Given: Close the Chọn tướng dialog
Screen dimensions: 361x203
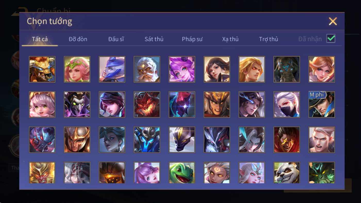Looking at the screenshot, I should 333,21.
